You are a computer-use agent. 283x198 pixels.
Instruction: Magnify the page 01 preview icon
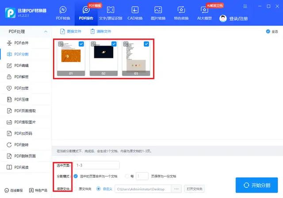(x=61, y=44)
